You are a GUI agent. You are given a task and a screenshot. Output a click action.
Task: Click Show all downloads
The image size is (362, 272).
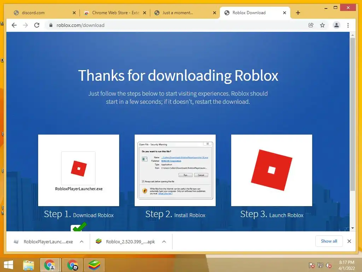point(329,241)
